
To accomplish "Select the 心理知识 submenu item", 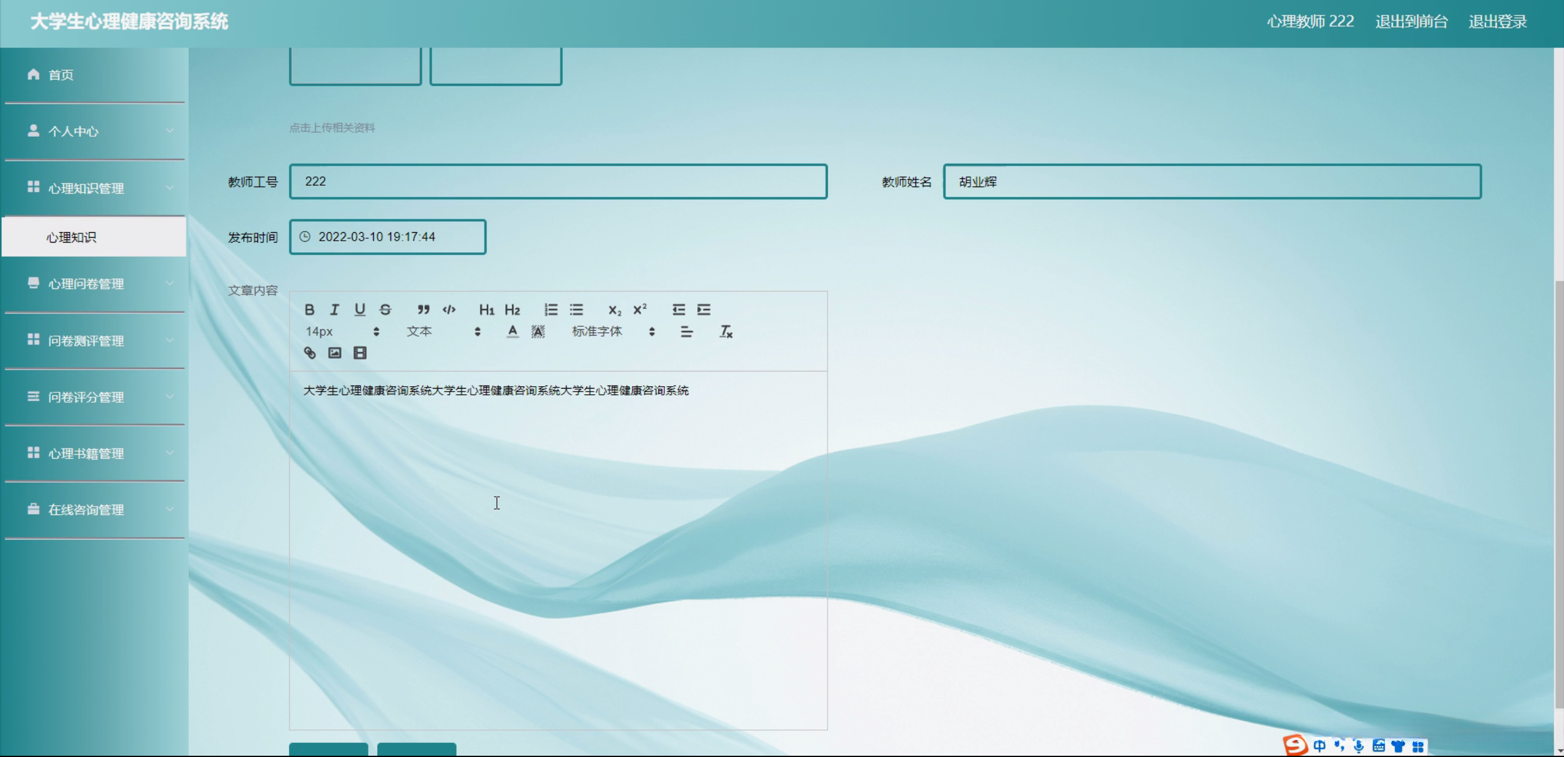I will 72,237.
